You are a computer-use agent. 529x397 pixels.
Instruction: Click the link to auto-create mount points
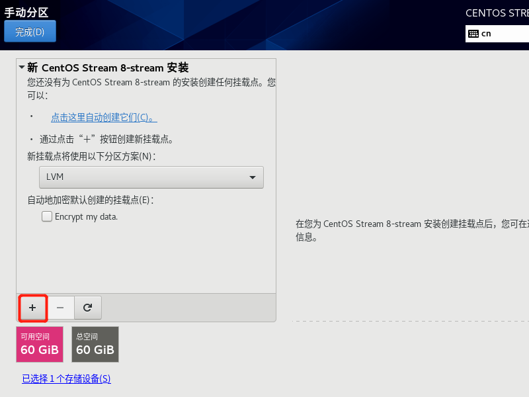103,116
